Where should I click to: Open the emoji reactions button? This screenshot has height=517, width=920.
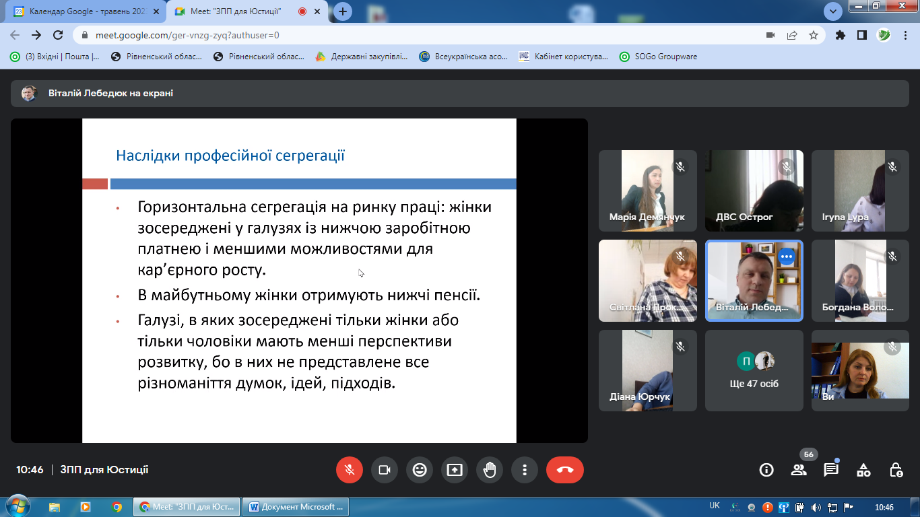[x=420, y=470]
